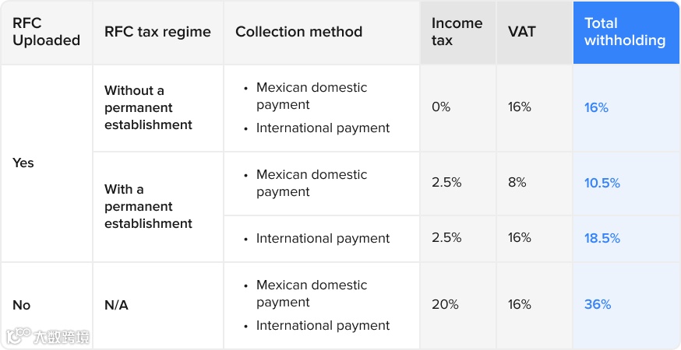Select the 16% total withholding value
This screenshot has width=681, height=350.
point(596,107)
